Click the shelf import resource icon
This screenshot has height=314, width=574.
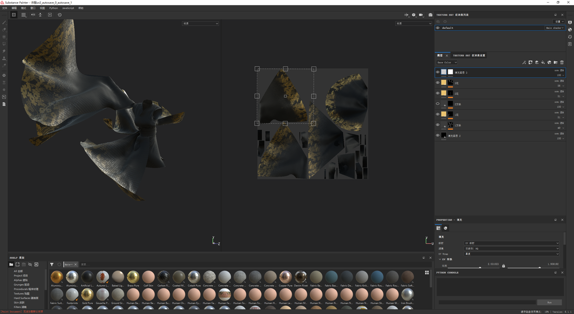36,264
